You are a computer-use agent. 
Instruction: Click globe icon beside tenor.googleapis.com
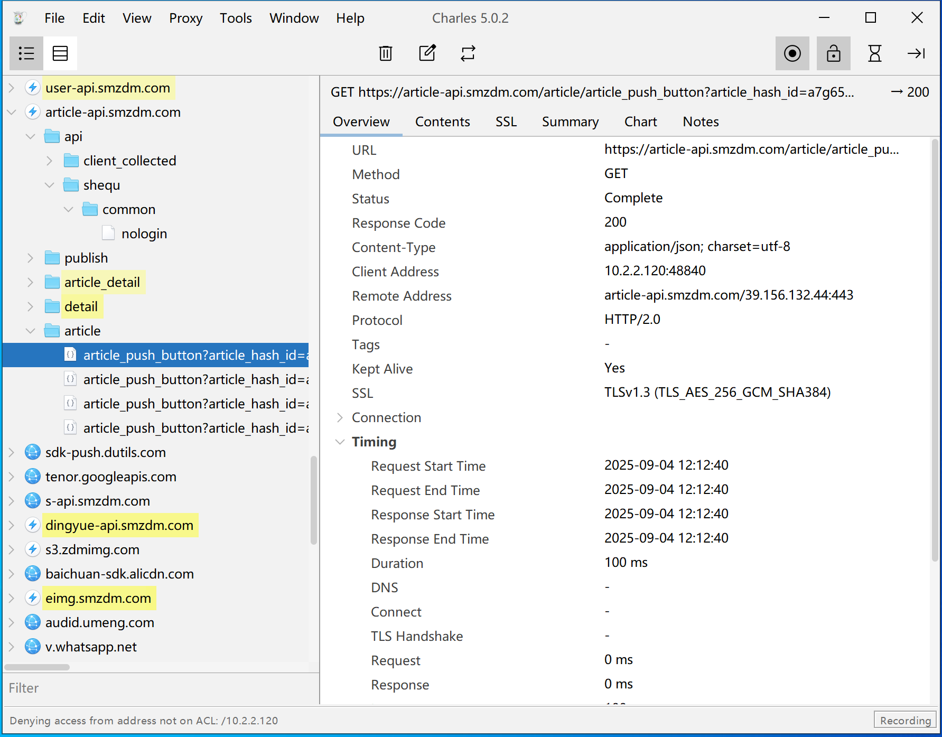[33, 477]
